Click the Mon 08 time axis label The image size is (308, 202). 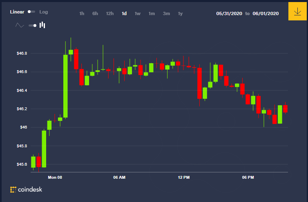point(55,178)
